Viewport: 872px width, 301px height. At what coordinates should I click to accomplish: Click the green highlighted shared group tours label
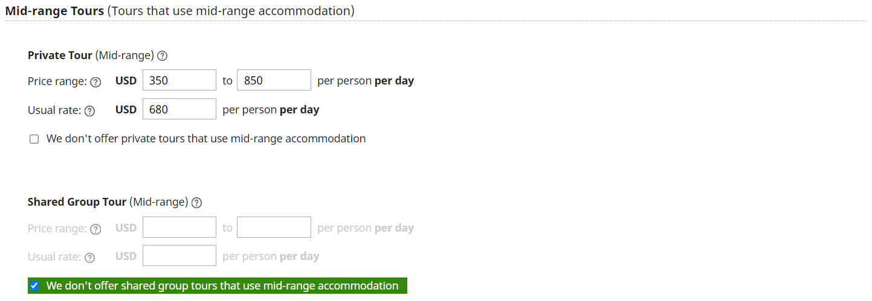point(222,286)
